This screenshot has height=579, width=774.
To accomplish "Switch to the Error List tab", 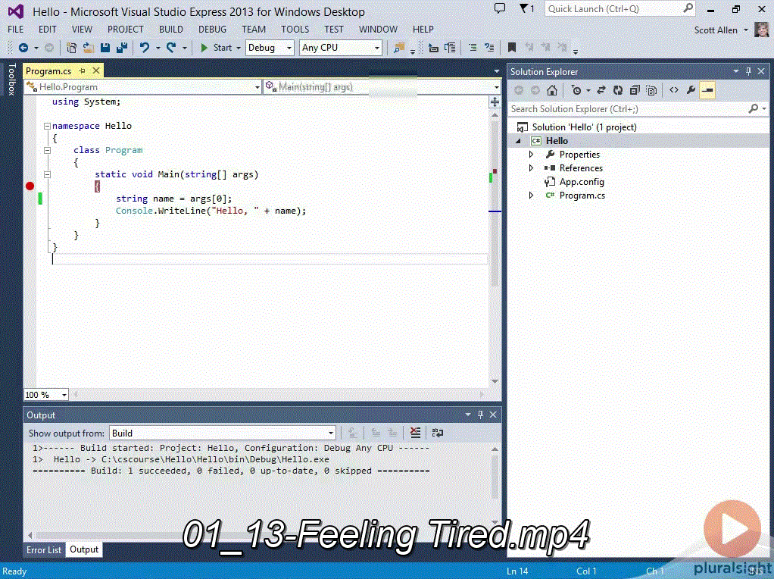I will click(44, 550).
